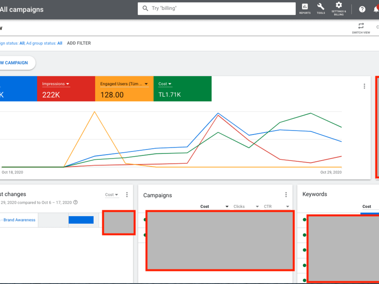The height and width of the screenshot is (284, 379).
Task: Click the Campaigns card heading
Action: (158, 195)
